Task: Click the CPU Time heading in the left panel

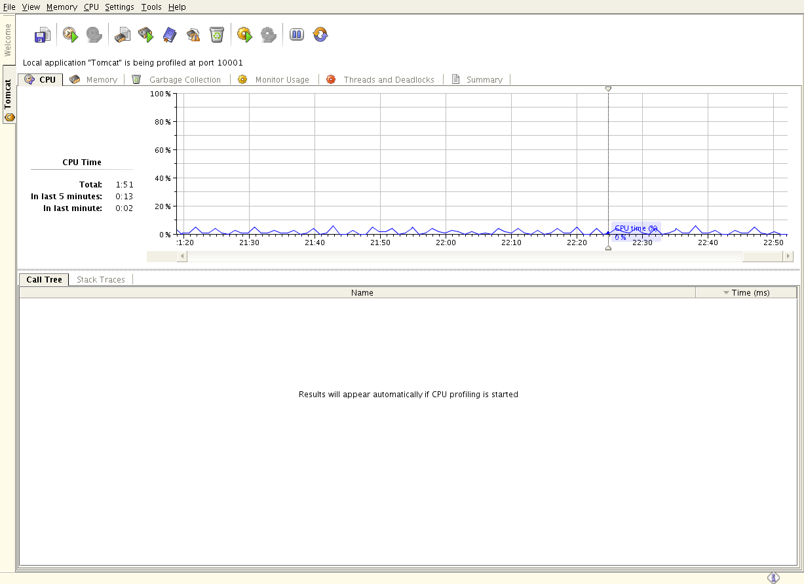Action: click(x=82, y=162)
